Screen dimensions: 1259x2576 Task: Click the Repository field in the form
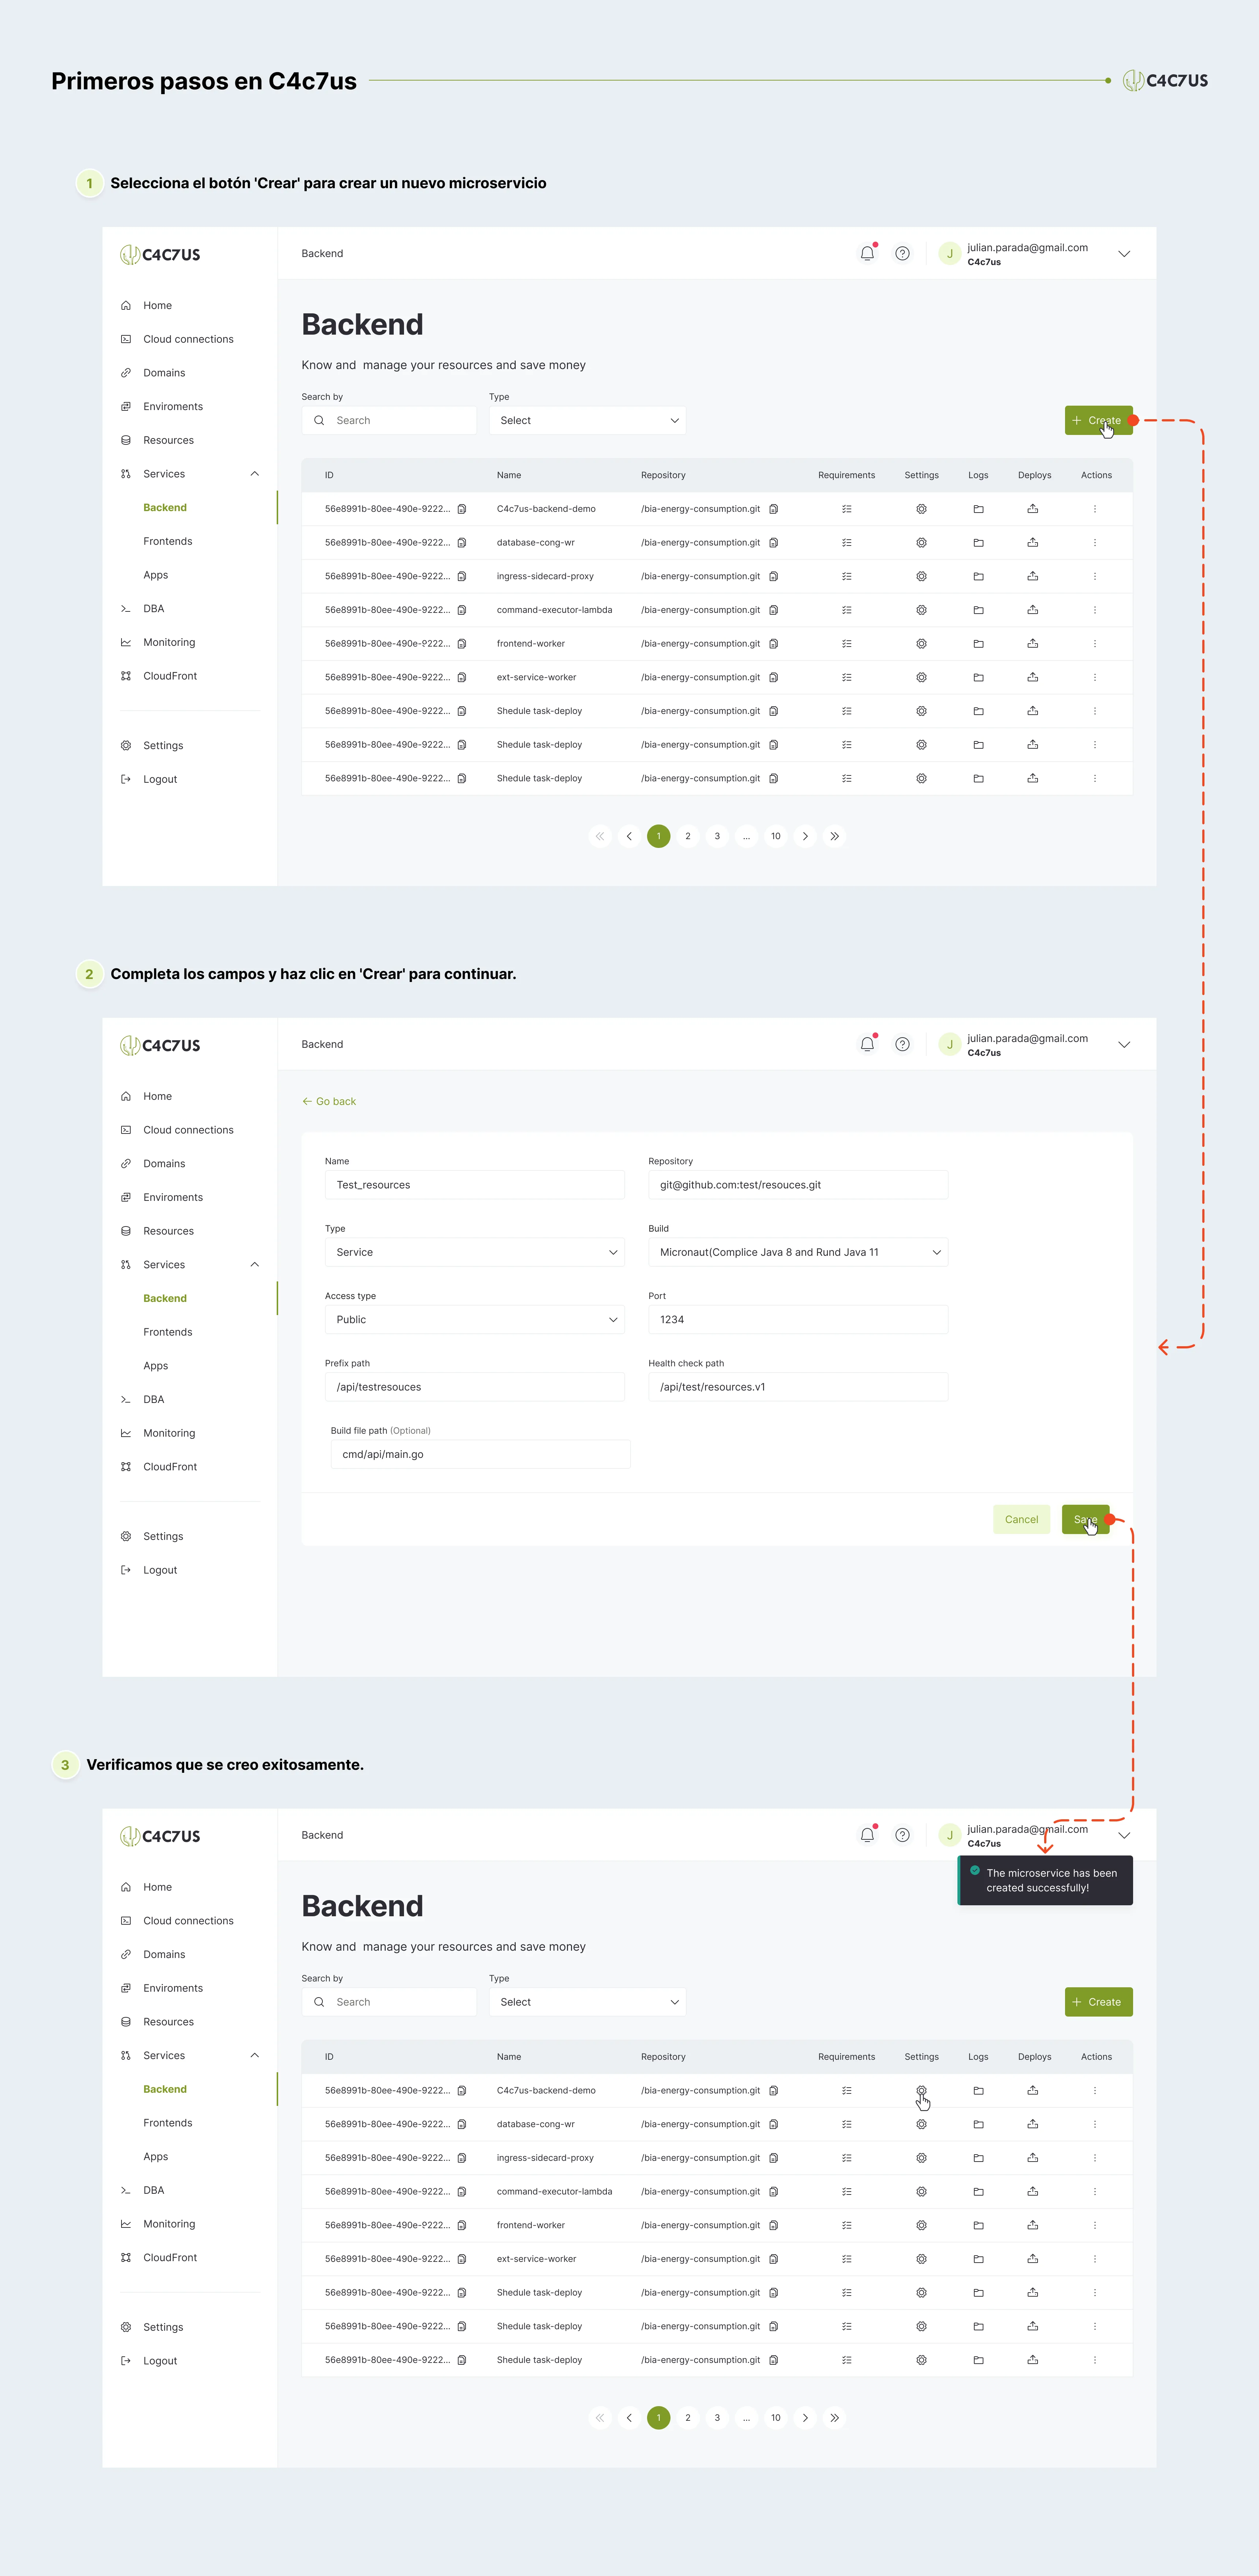pyautogui.click(x=798, y=1185)
